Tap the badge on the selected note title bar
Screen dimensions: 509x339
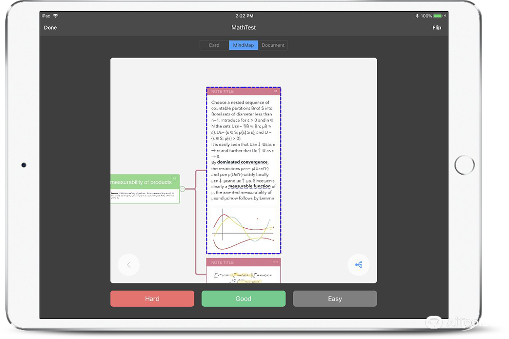(275, 91)
